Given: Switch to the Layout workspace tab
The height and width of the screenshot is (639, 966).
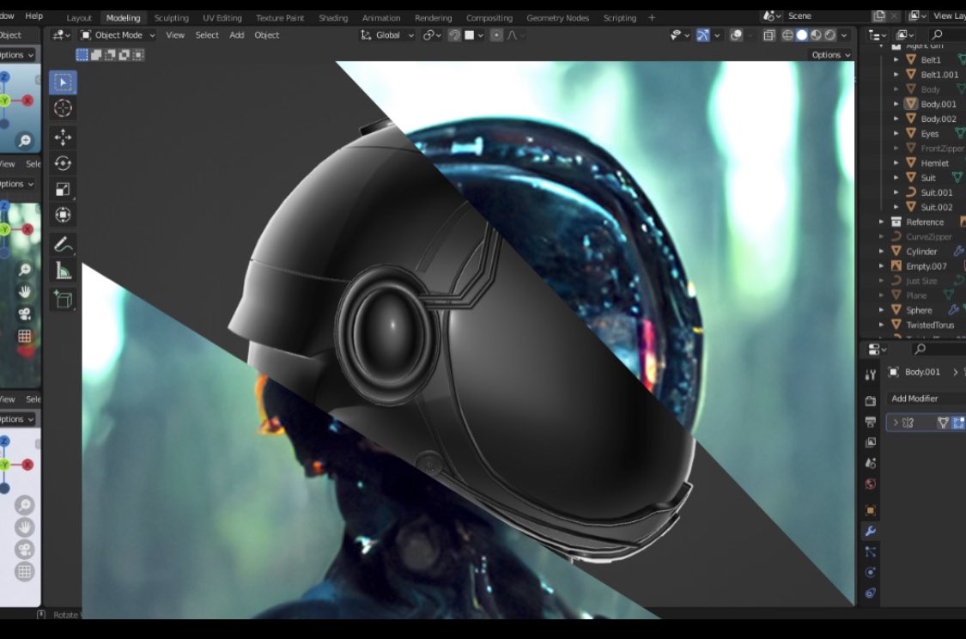Looking at the screenshot, I should 79,18.
